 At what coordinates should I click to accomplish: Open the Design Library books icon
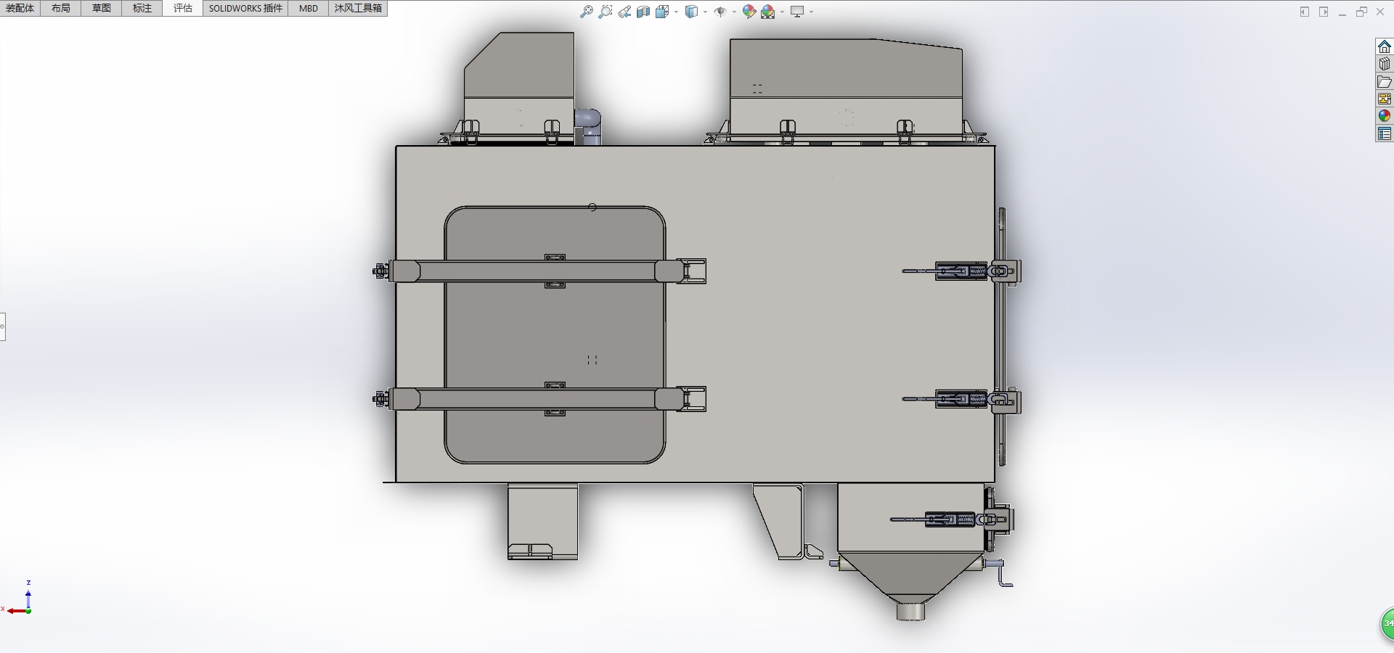1385,64
